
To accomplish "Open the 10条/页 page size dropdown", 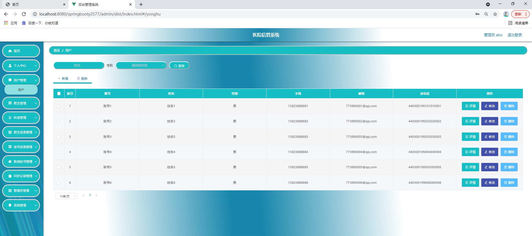I will point(66,196).
